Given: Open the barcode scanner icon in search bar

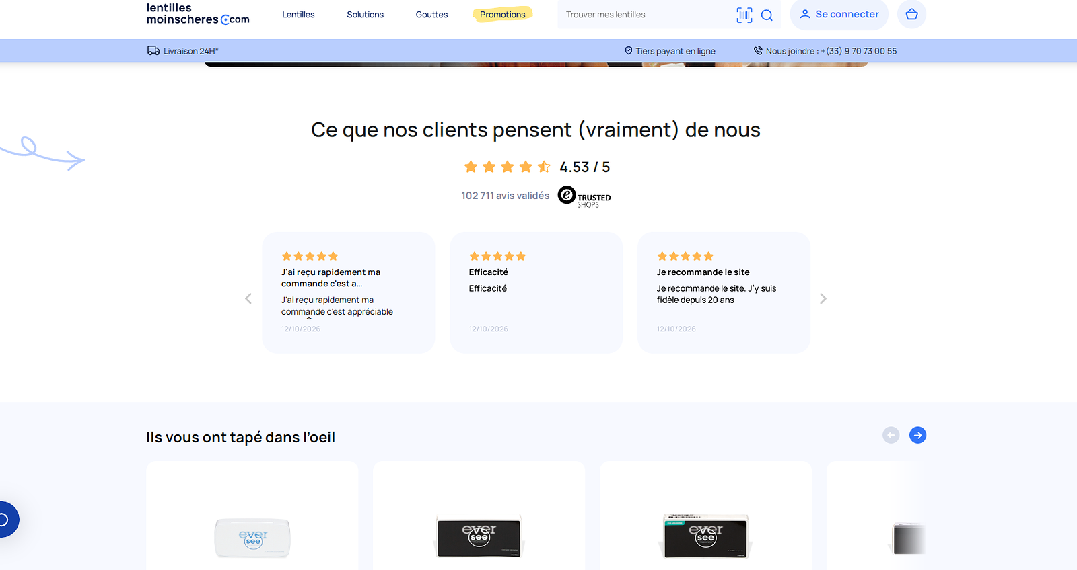Looking at the screenshot, I should click(x=744, y=15).
